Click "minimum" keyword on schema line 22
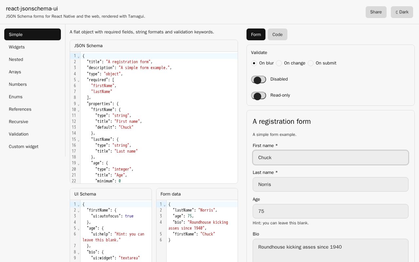This screenshot has height=262, width=419. click(105, 181)
